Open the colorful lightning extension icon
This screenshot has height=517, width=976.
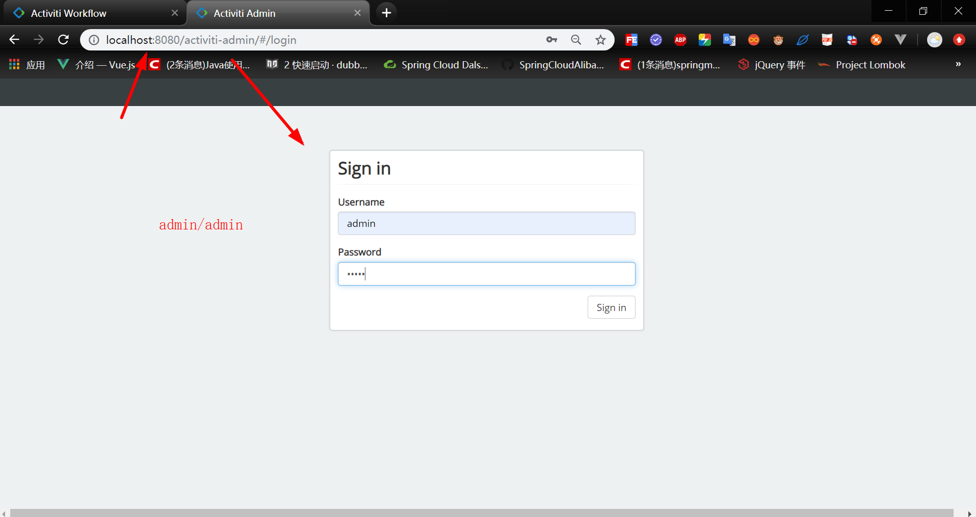coord(705,40)
